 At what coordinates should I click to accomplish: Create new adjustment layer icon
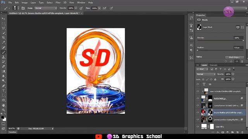(227, 132)
